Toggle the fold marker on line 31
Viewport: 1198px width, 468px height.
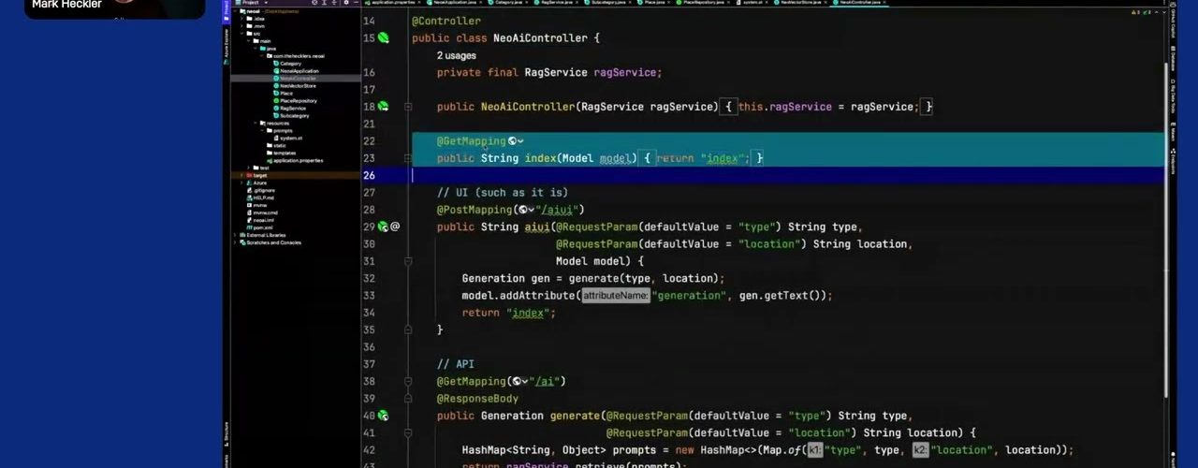(408, 261)
